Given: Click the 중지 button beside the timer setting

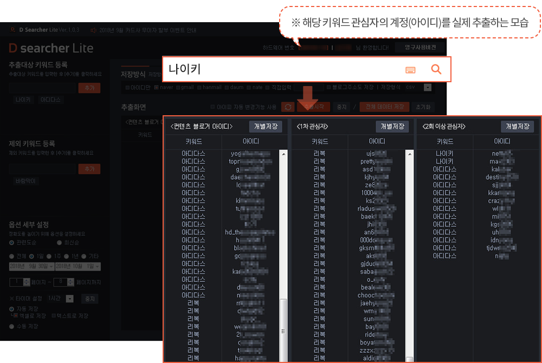Looking at the screenshot, I should click(x=90, y=299).
